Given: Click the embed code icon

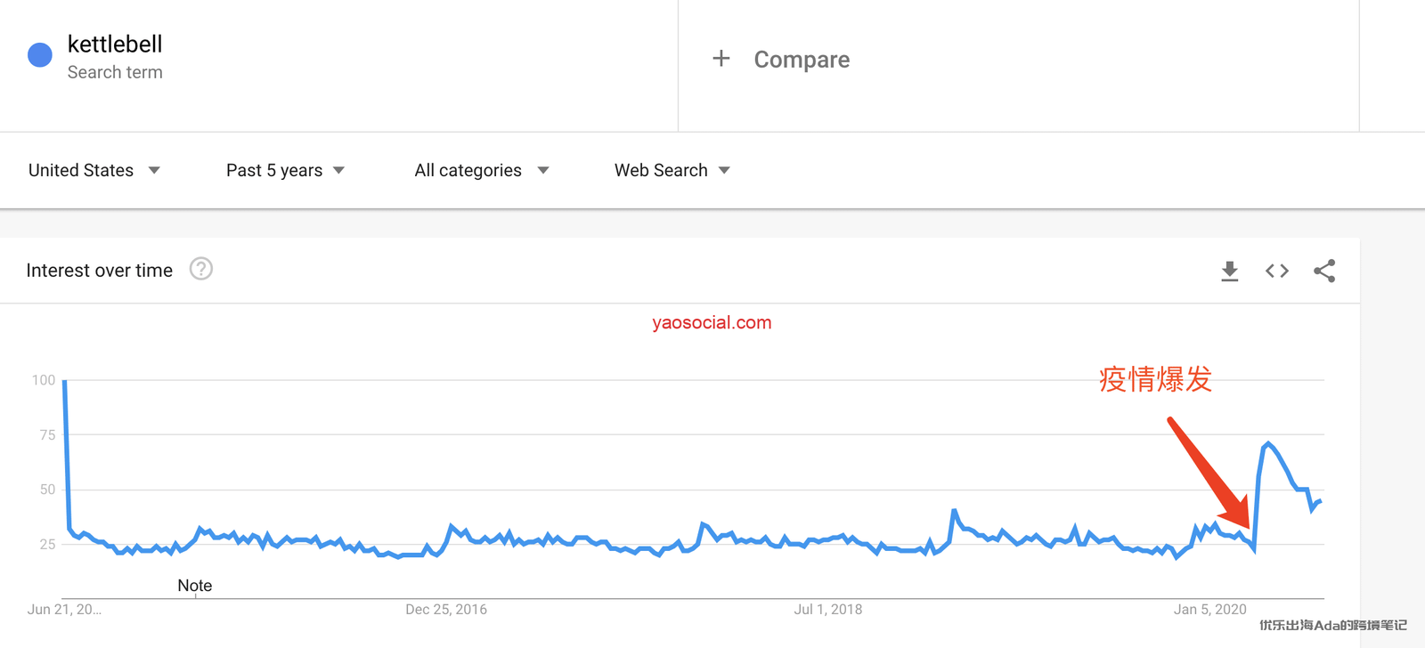Looking at the screenshot, I should click(1276, 271).
